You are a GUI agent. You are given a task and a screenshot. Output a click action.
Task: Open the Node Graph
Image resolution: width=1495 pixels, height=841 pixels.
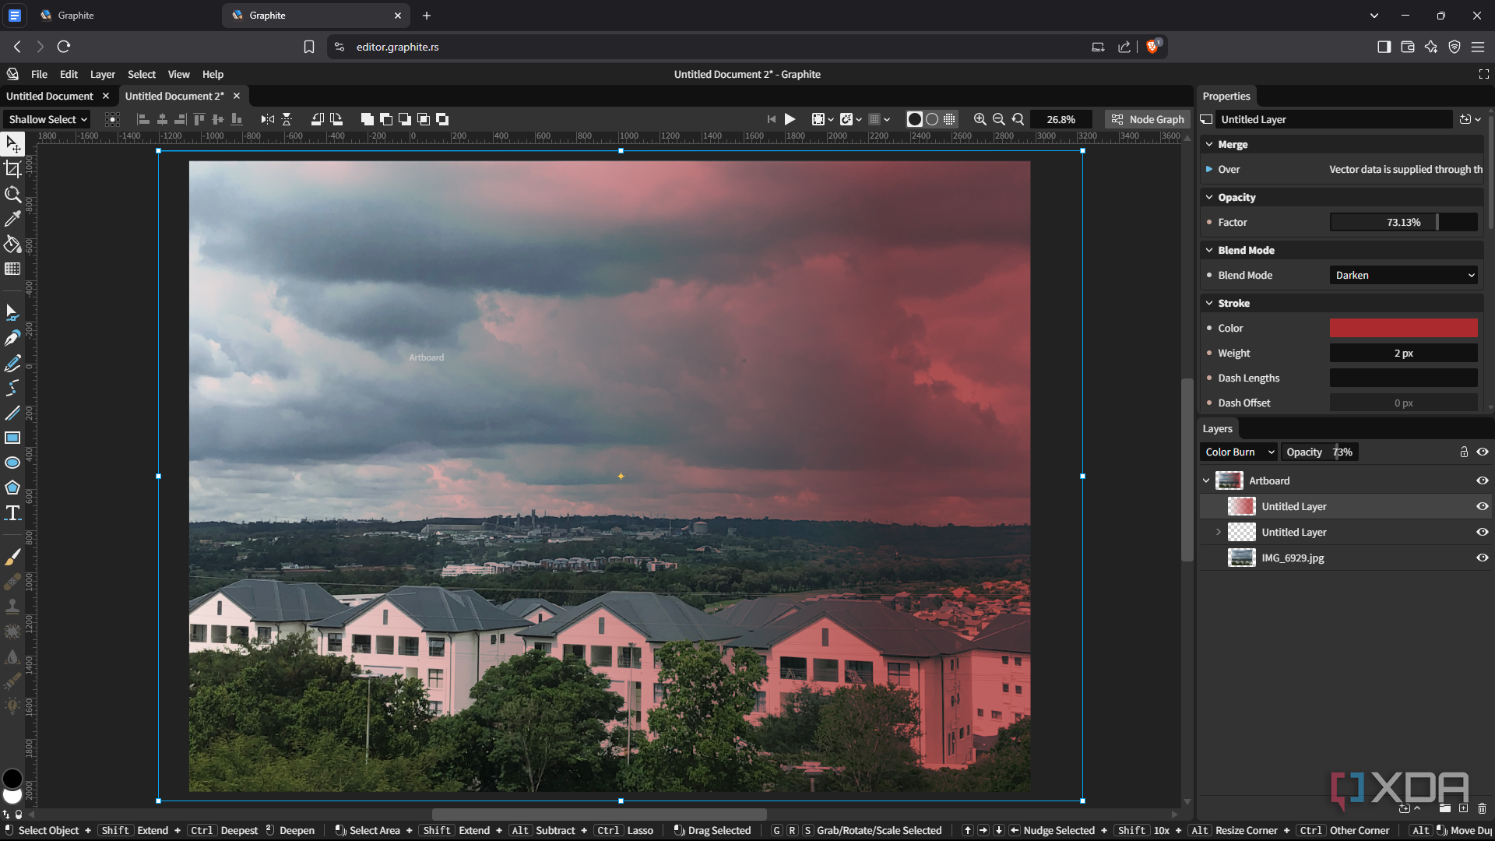[x=1149, y=119]
